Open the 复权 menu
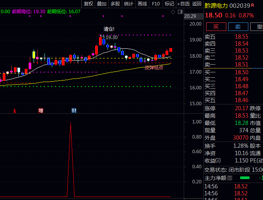 [89, 4]
